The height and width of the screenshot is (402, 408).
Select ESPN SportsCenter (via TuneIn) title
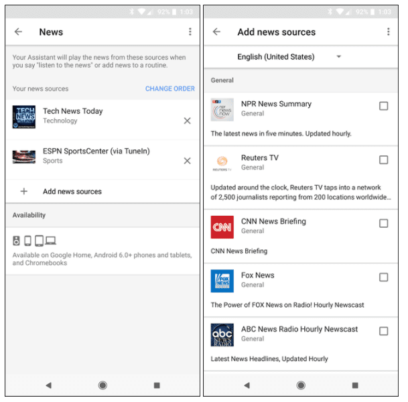pyautogui.click(x=96, y=151)
